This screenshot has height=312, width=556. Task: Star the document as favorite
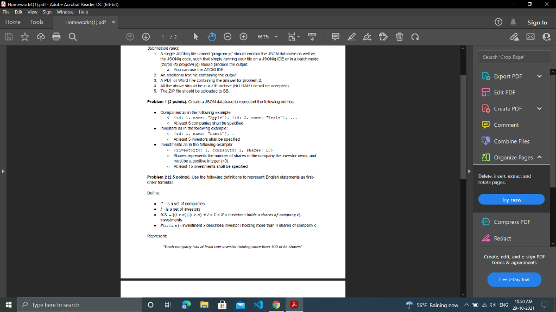point(26,36)
